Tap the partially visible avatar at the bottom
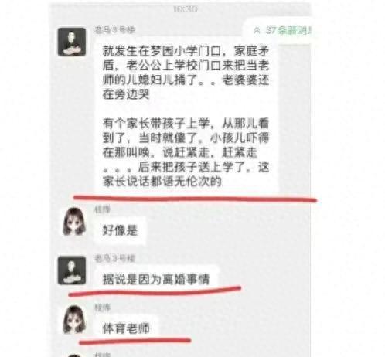Screen dimensions: 385x357 74,355
